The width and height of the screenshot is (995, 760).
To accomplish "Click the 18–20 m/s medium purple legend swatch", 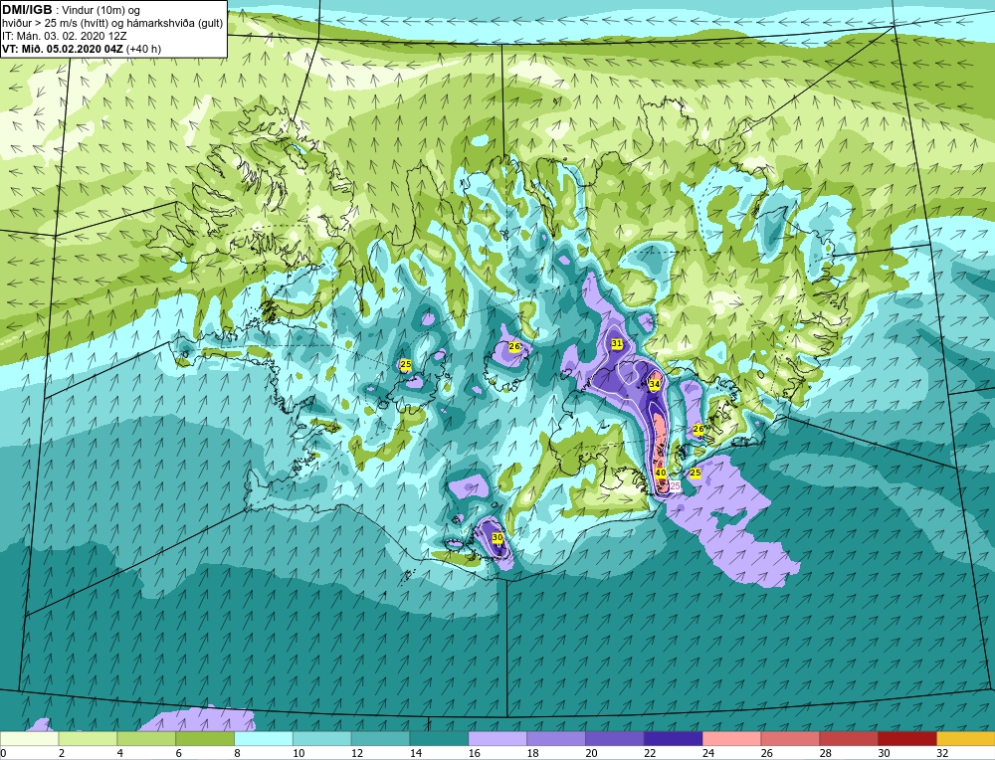I will (x=556, y=739).
